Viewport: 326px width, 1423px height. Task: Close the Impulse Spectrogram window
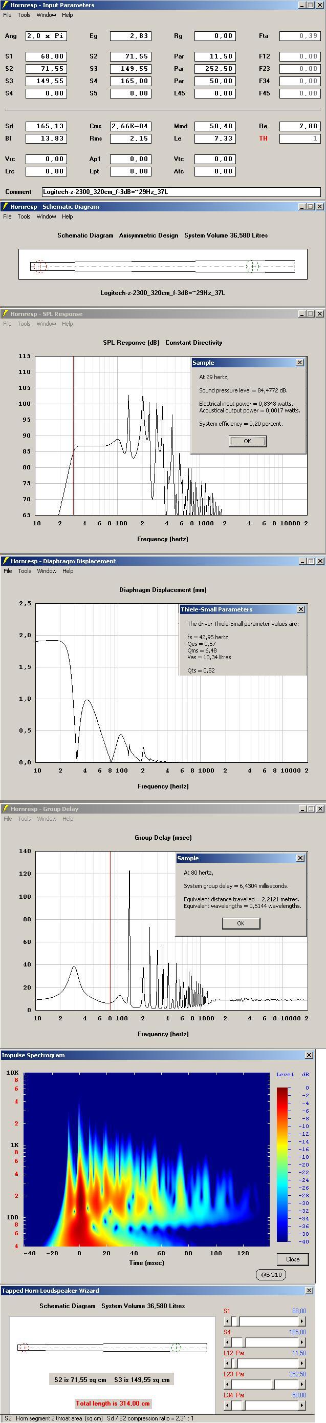point(309,1055)
